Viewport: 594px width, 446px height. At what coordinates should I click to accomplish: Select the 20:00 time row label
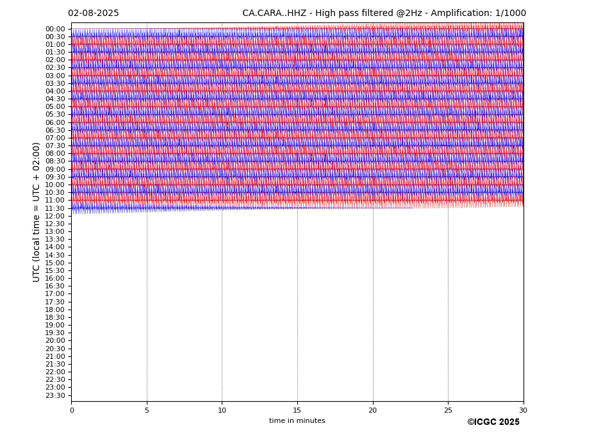[x=55, y=341]
